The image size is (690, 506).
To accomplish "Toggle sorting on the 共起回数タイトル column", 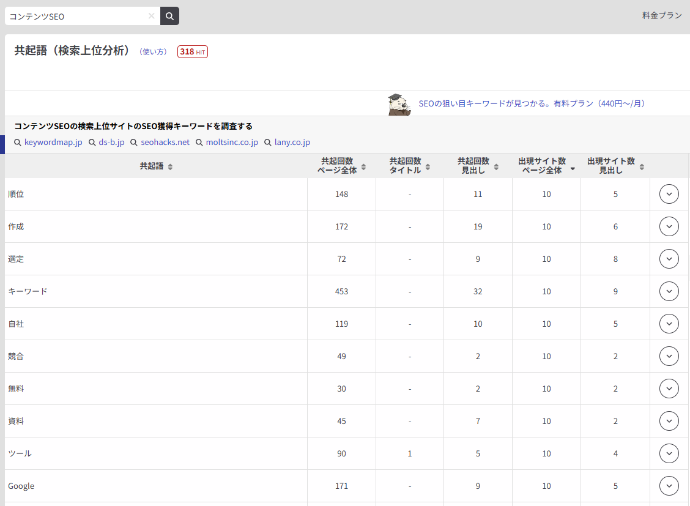I will click(x=428, y=166).
